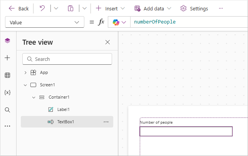Open the Value property dropdown
The width and height of the screenshot is (248, 156).
[44, 22]
